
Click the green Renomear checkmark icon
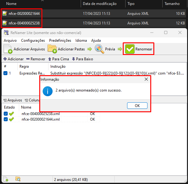[x=130, y=49]
